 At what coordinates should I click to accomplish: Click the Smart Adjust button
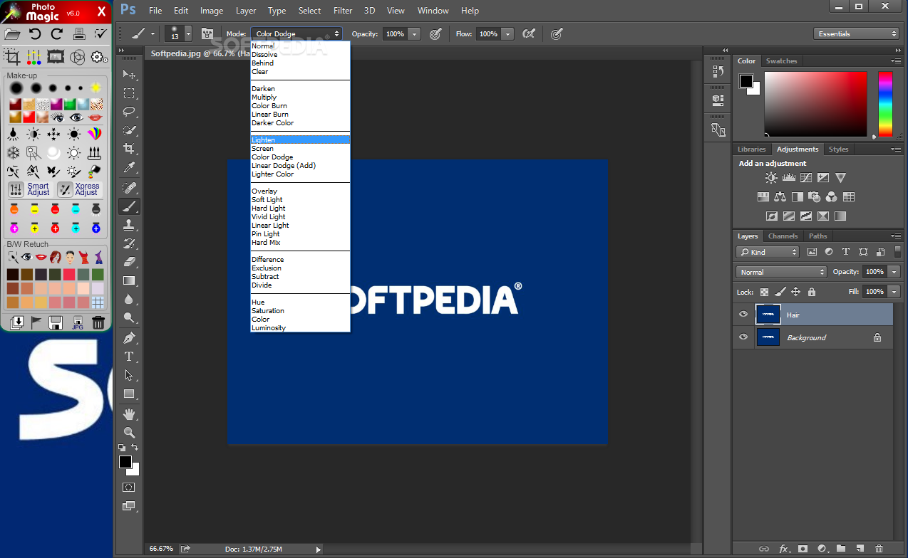tap(30, 189)
